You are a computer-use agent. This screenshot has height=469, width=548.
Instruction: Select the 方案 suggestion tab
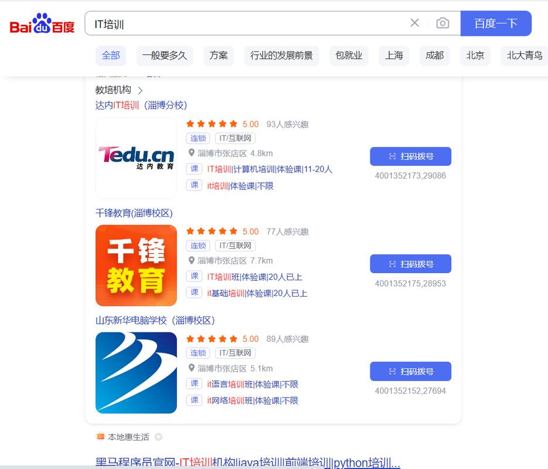click(x=219, y=56)
